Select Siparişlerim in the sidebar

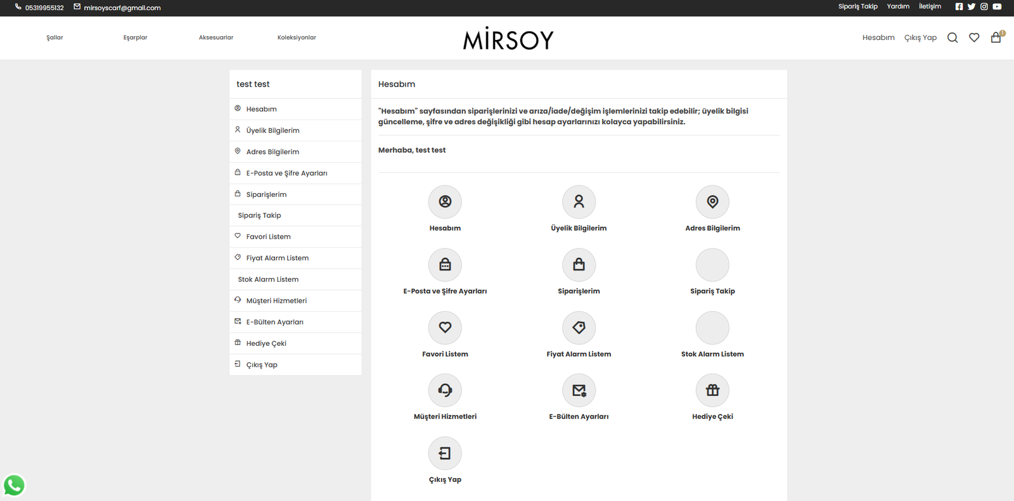click(x=266, y=194)
